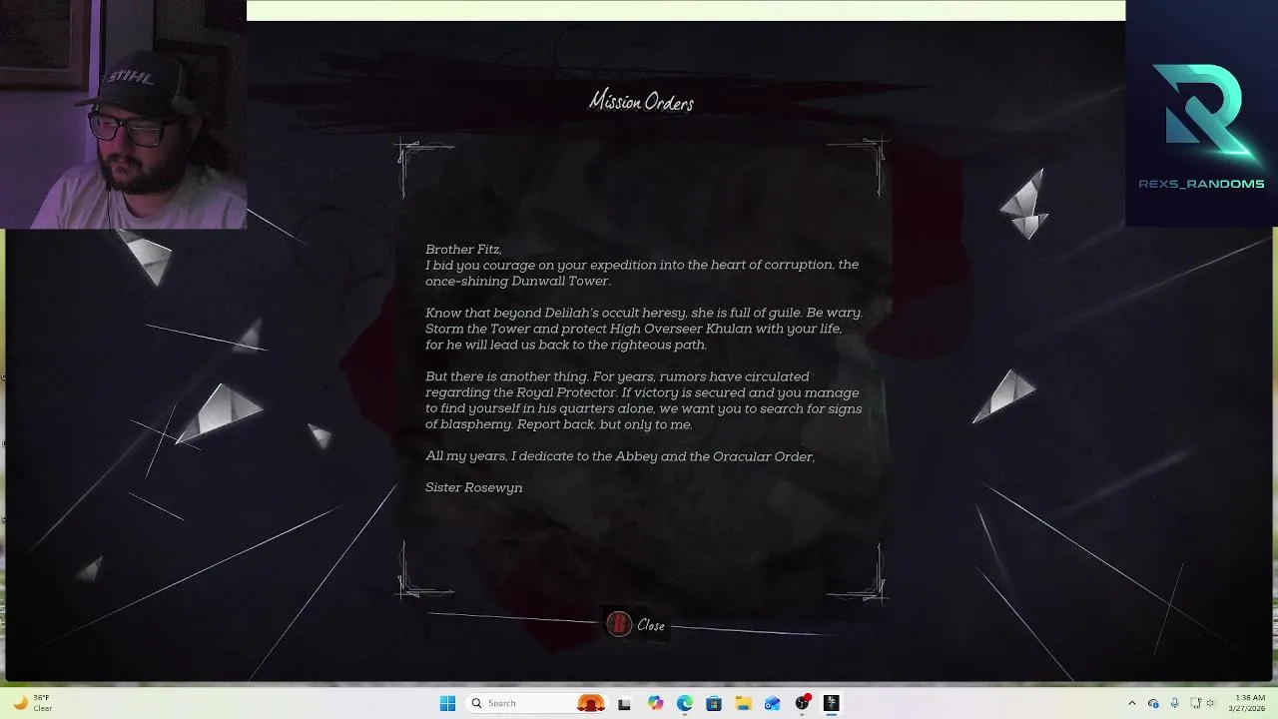Viewport: 1278px width, 719px height.
Task: Click the line starting 'Know that beyond Delilah's'
Action: coord(644,313)
